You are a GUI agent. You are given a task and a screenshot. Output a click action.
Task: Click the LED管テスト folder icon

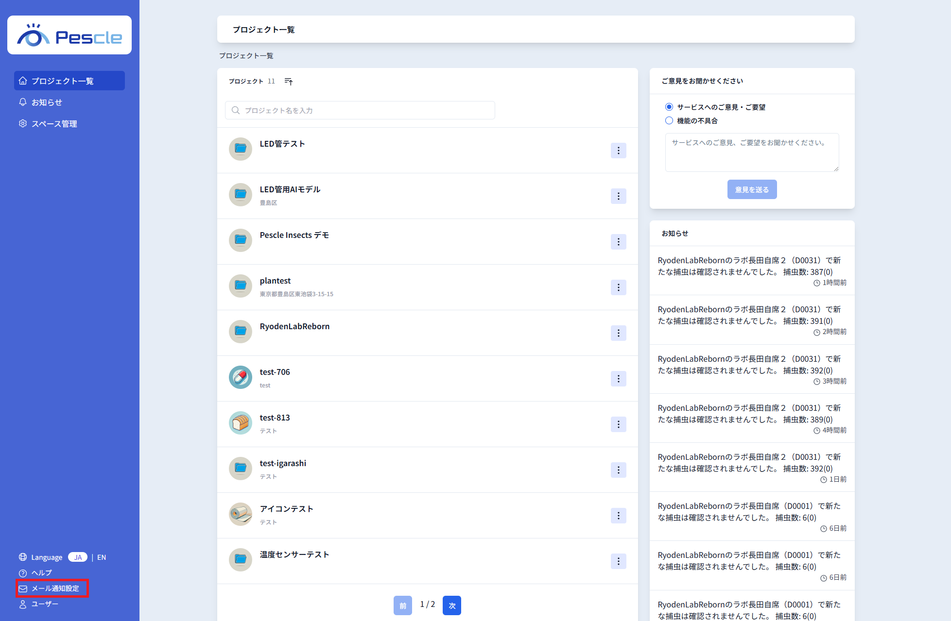click(240, 149)
